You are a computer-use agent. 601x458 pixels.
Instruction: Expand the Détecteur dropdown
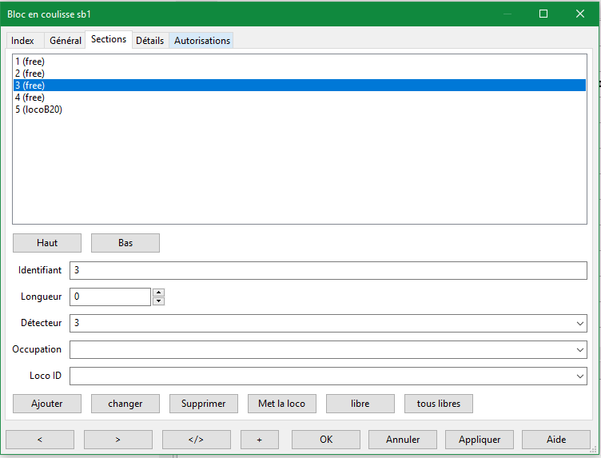tap(579, 323)
